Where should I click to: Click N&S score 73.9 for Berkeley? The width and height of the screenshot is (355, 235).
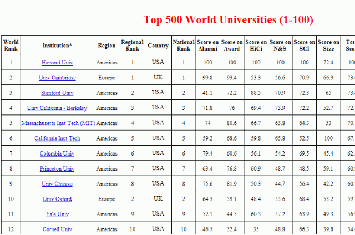pos(280,108)
